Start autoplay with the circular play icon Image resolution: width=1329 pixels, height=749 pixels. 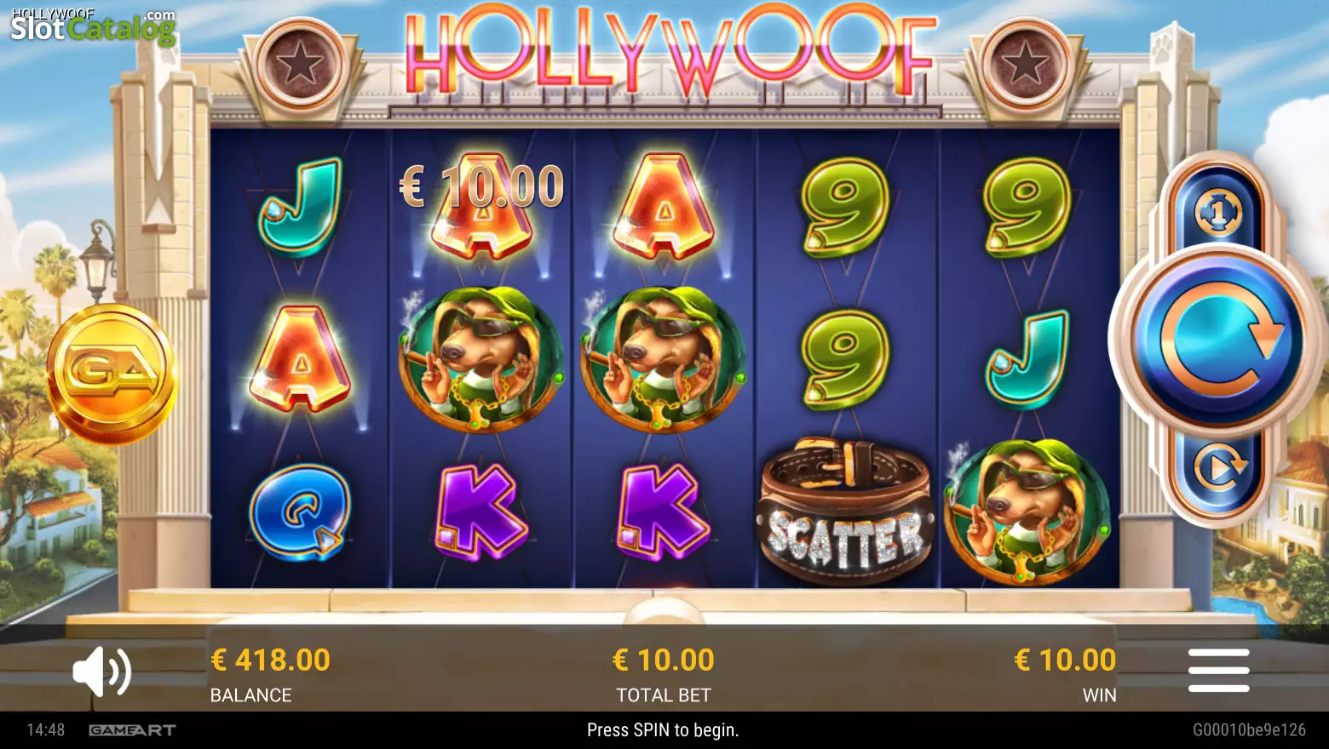pos(1219,466)
